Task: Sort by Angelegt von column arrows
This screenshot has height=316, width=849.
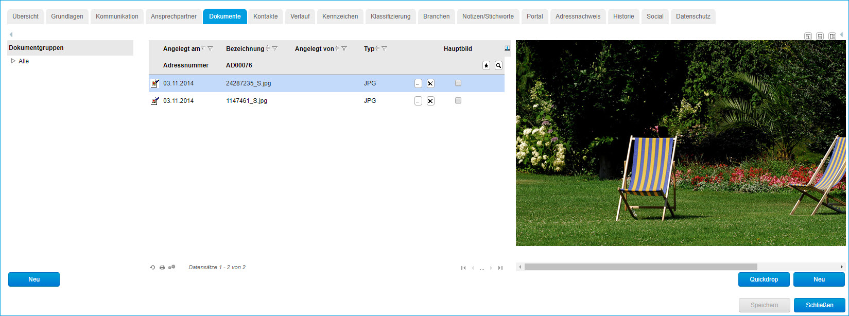Action: (337, 48)
